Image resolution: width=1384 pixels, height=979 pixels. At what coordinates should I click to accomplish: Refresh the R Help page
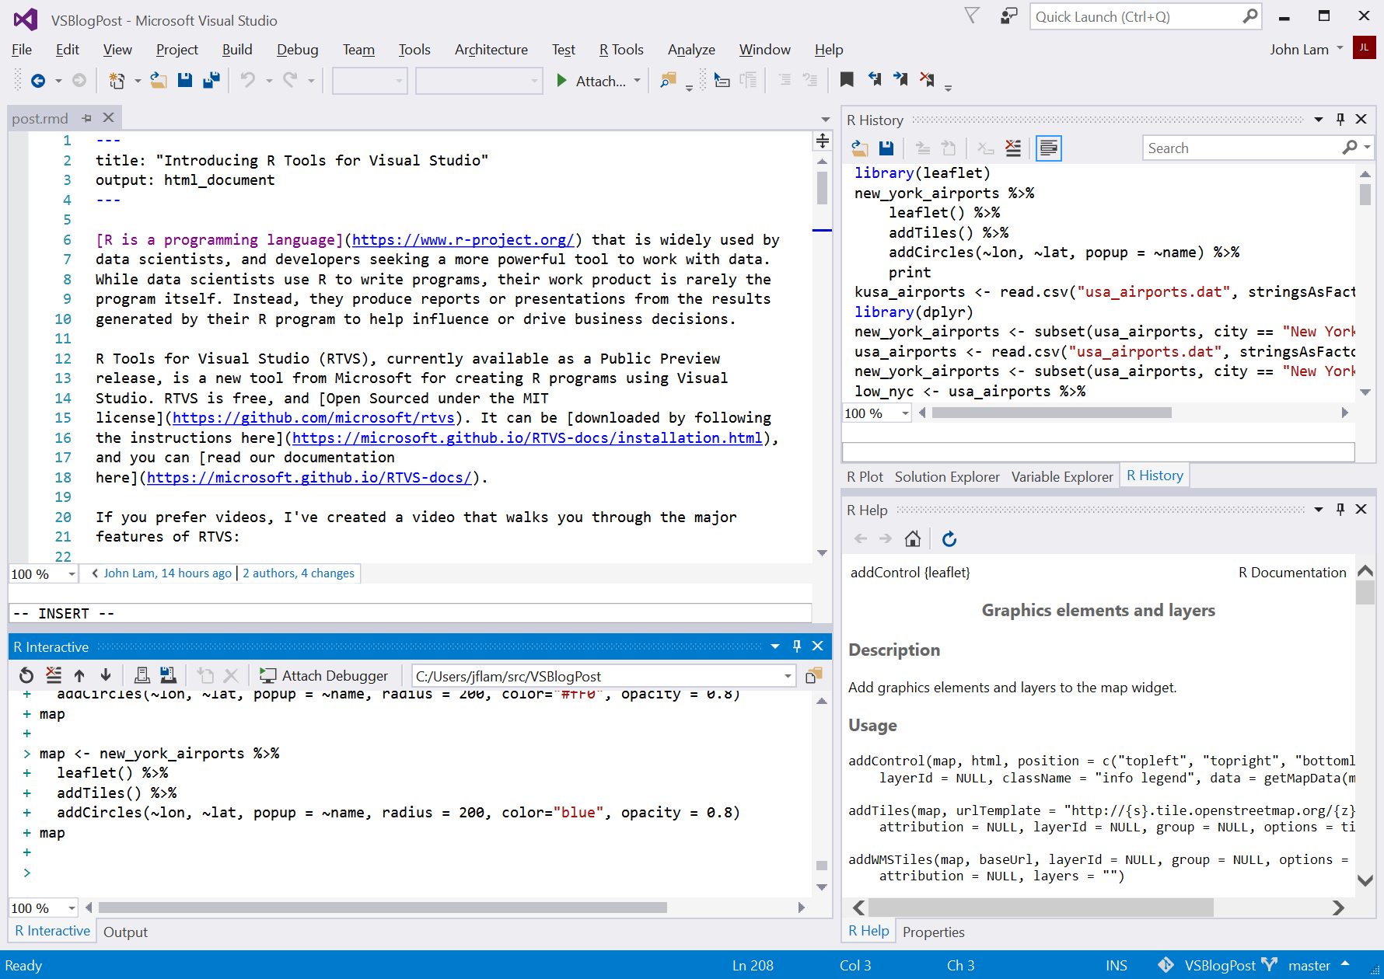[949, 538]
